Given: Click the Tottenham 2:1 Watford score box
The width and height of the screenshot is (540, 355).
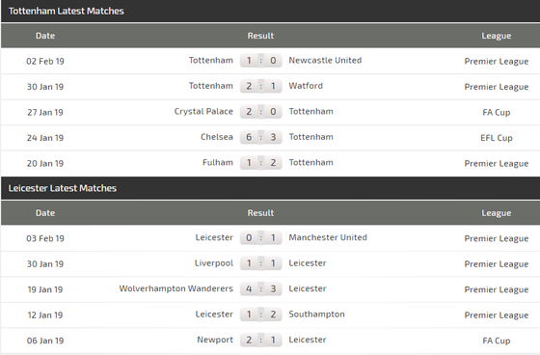Looking at the screenshot, I should click(260, 86).
